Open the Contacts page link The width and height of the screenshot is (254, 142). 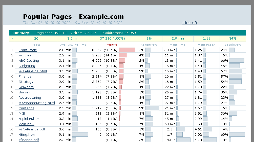coord(26,108)
